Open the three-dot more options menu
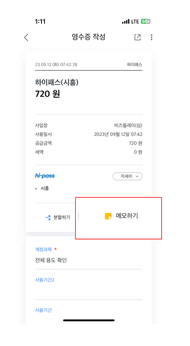190x346 pixels. point(152,37)
